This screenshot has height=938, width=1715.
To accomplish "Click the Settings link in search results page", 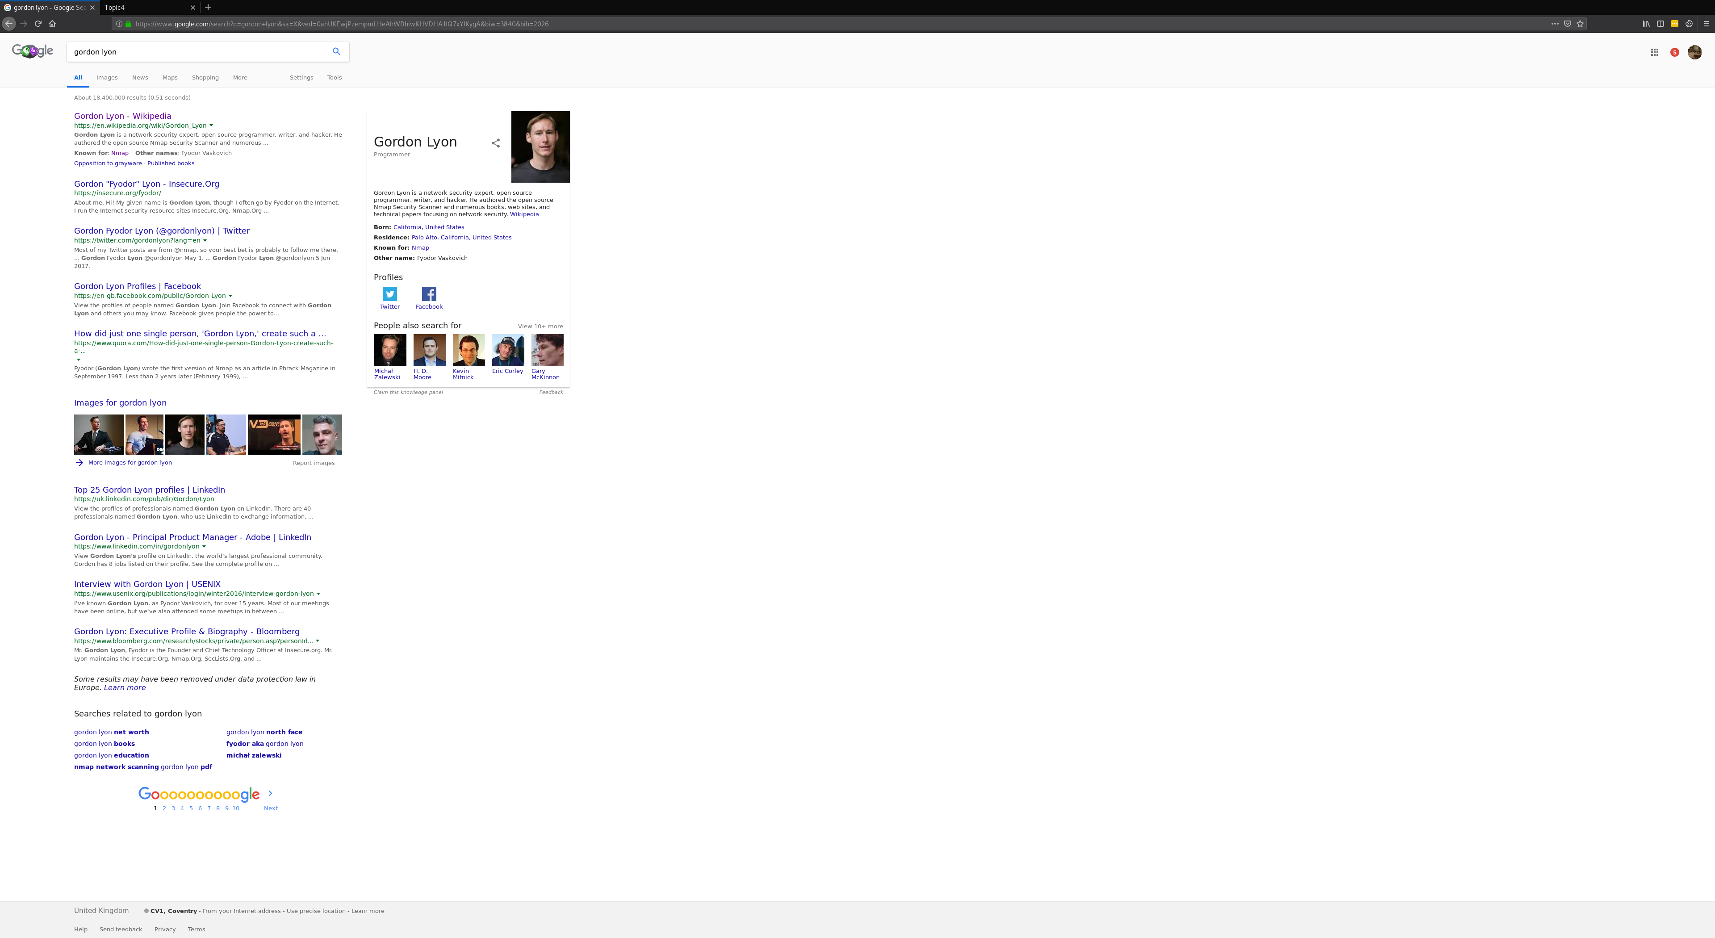I will (x=301, y=77).
